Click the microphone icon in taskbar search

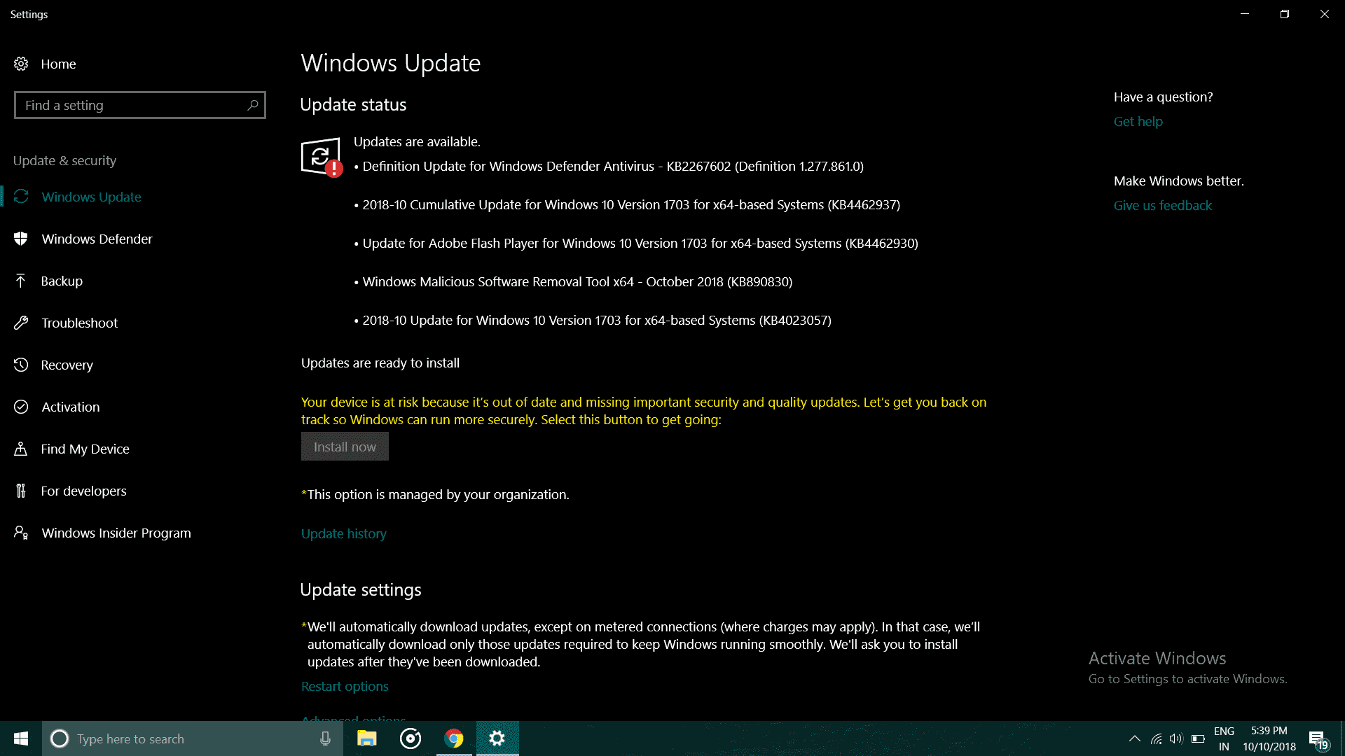click(x=325, y=738)
